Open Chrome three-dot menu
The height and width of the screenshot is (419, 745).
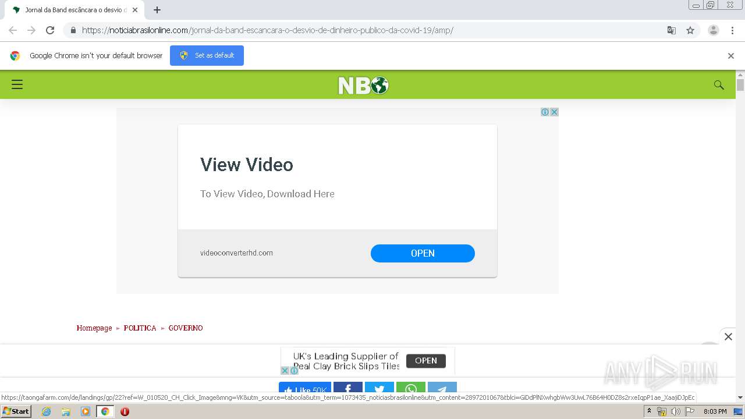pyautogui.click(x=732, y=30)
